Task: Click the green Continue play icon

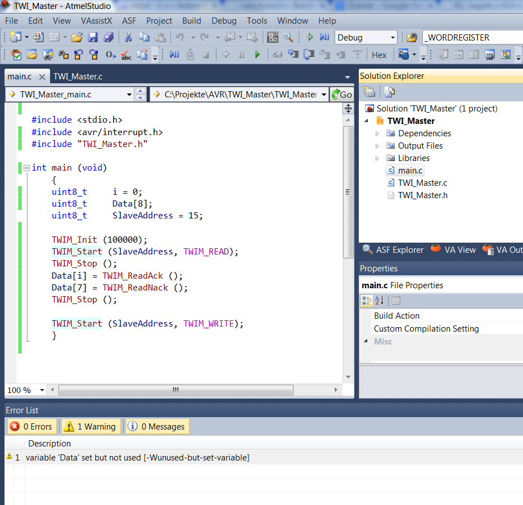Action: pyautogui.click(x=257, y=55)
